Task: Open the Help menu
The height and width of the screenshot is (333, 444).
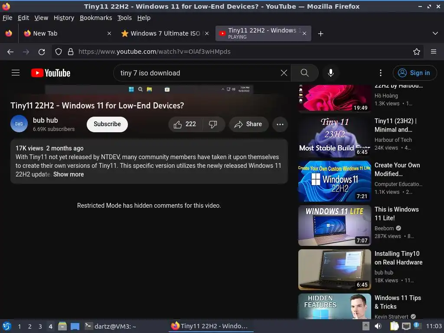Action: click(x=144, y=18)
